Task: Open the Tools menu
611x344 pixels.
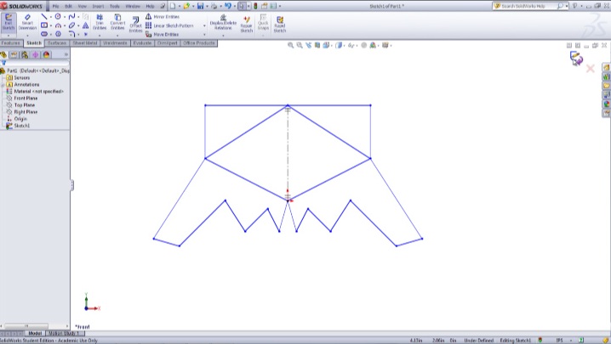Action: (x=115, y=6)
